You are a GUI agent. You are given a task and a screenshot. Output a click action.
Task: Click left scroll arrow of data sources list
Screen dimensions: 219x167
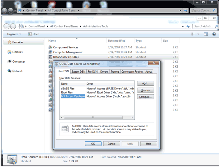(62, 117)
